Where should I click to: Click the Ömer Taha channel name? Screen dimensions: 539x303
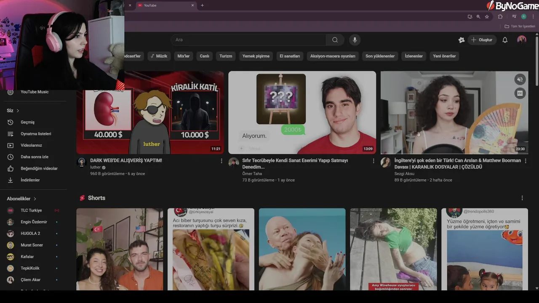click(x=252, y=173)
